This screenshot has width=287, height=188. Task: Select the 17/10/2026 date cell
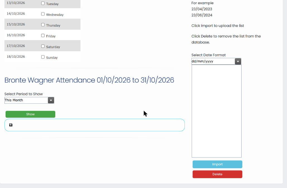click(x=16, y=46)
